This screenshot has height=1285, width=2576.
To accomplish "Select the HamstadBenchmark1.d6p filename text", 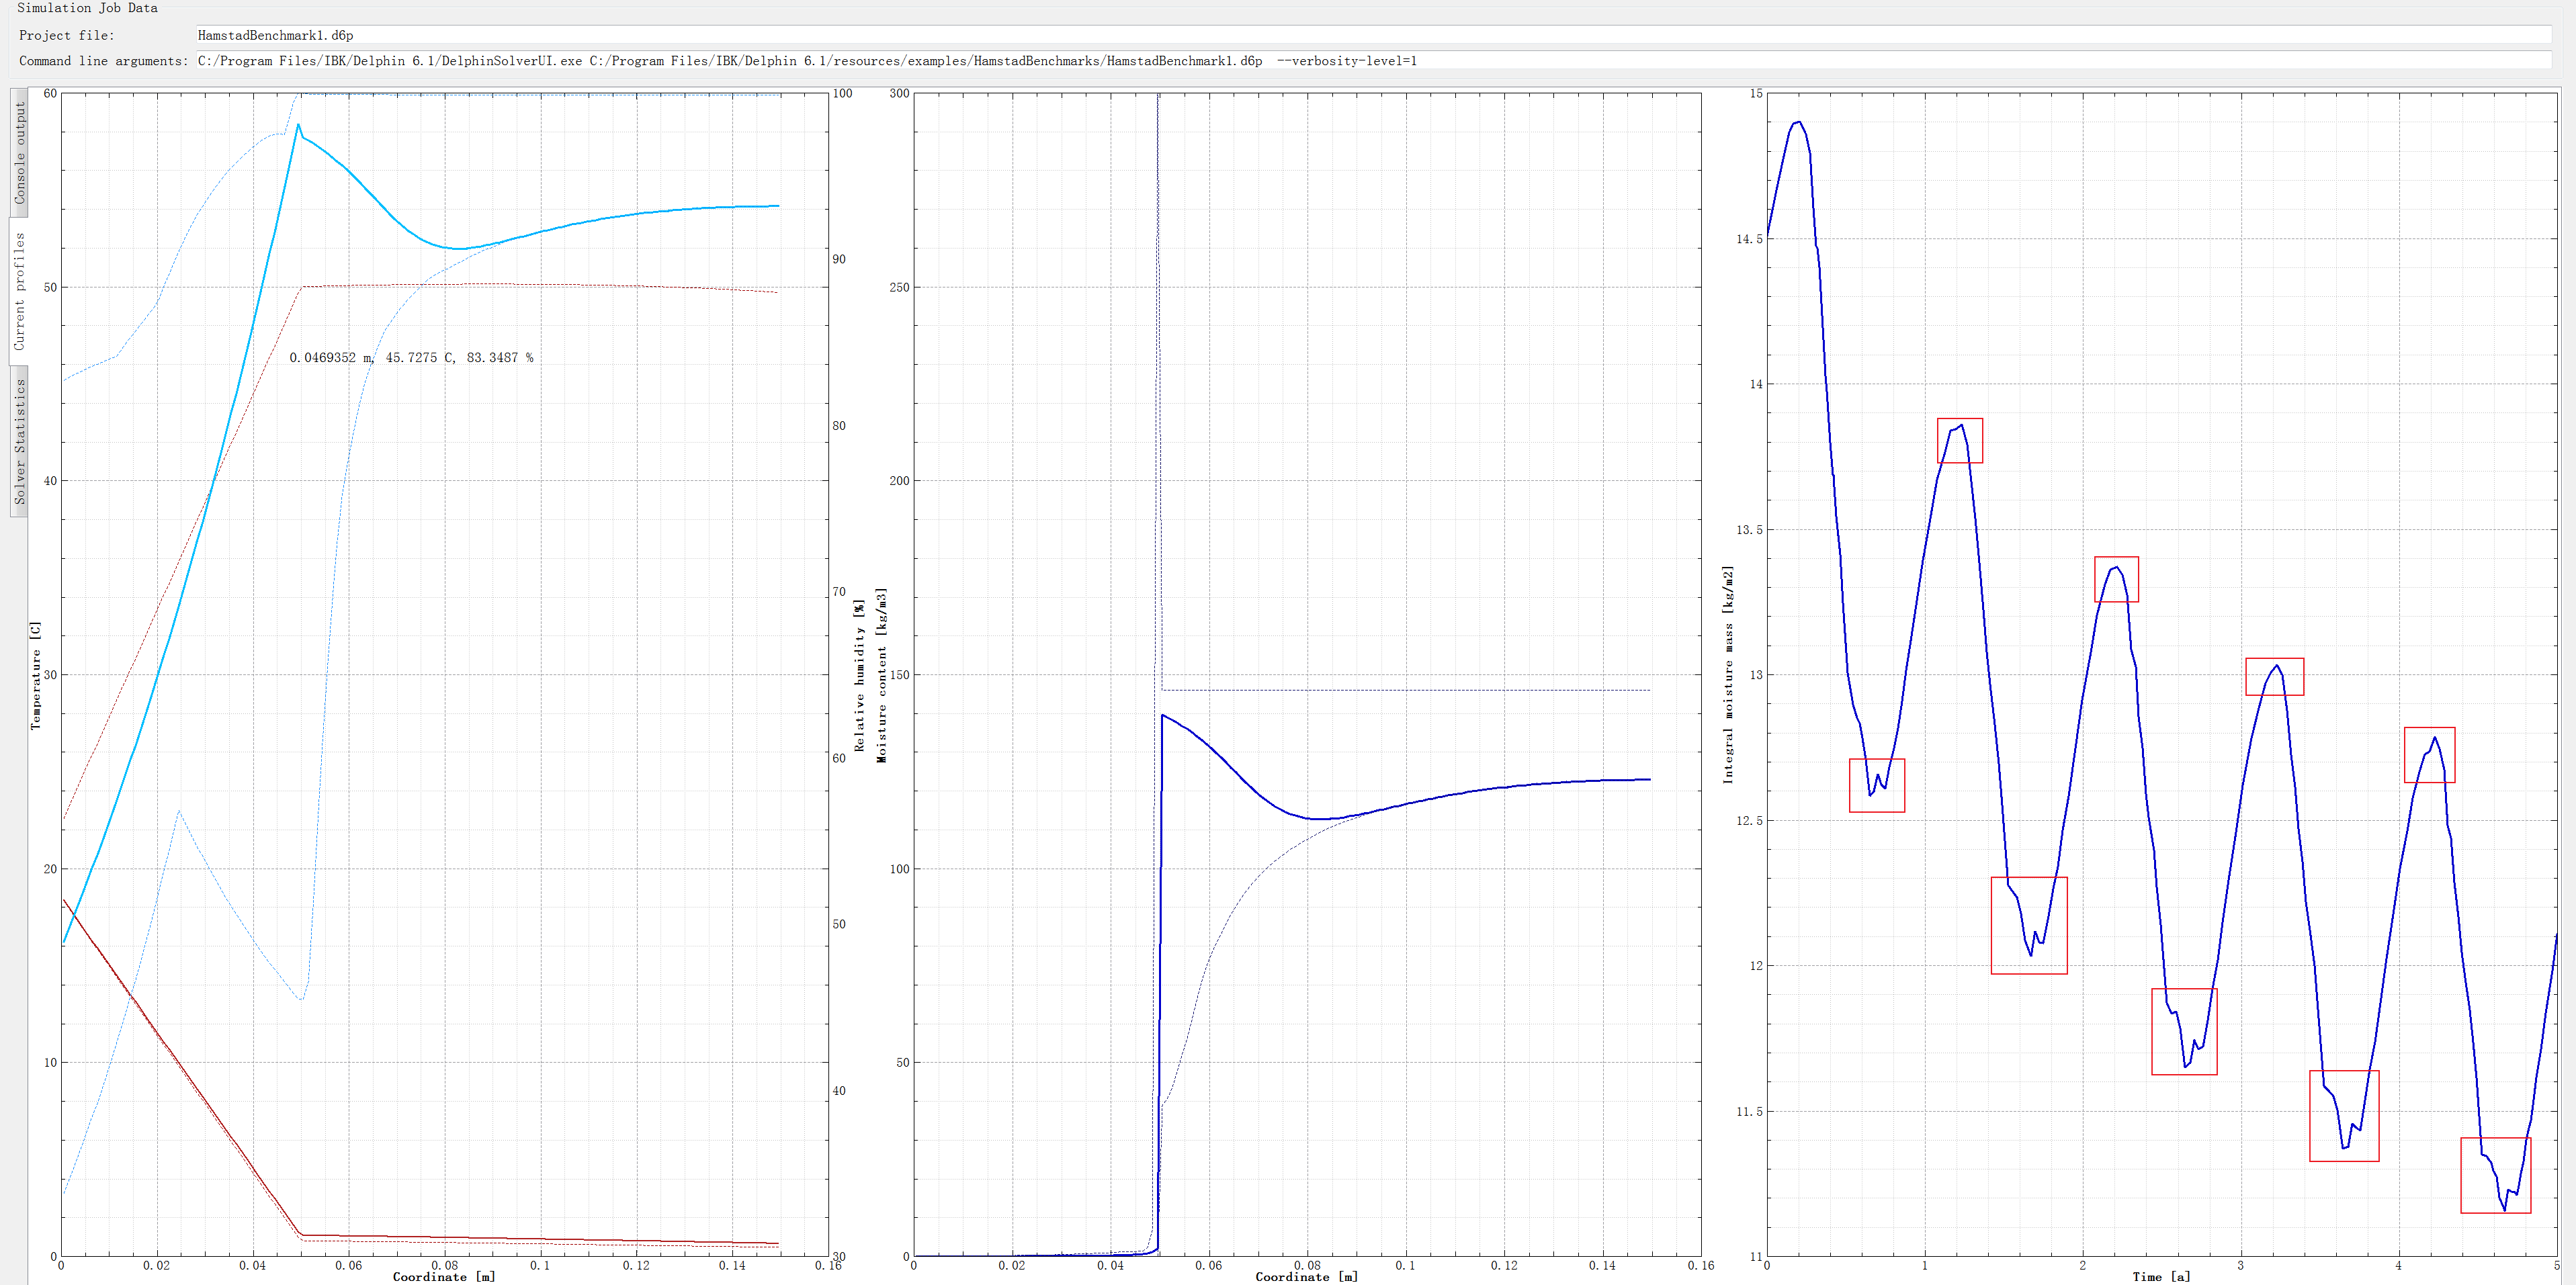I will pos(275,34).
